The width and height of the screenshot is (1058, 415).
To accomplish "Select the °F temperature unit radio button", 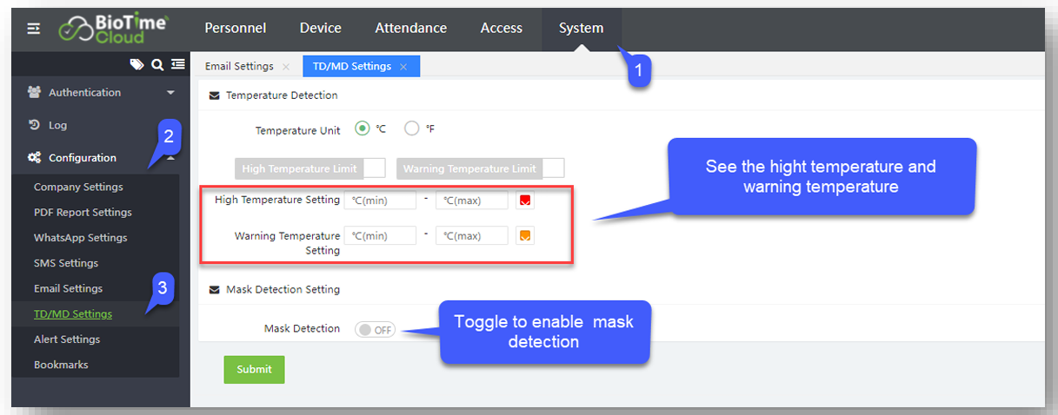I will (412, 128).
